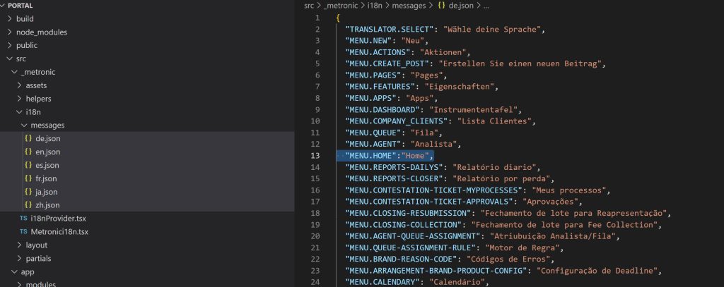Click the "MENU.NEW" key
Image resolution: width=724 pixels, height=287 pixels.
point(368,41)
